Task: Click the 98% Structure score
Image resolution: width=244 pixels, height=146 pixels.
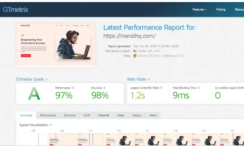Action: tap(100, 95)
